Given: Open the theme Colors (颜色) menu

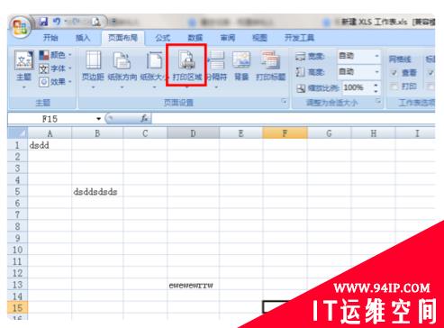Looking at the screenshot, I should (56, 55).
